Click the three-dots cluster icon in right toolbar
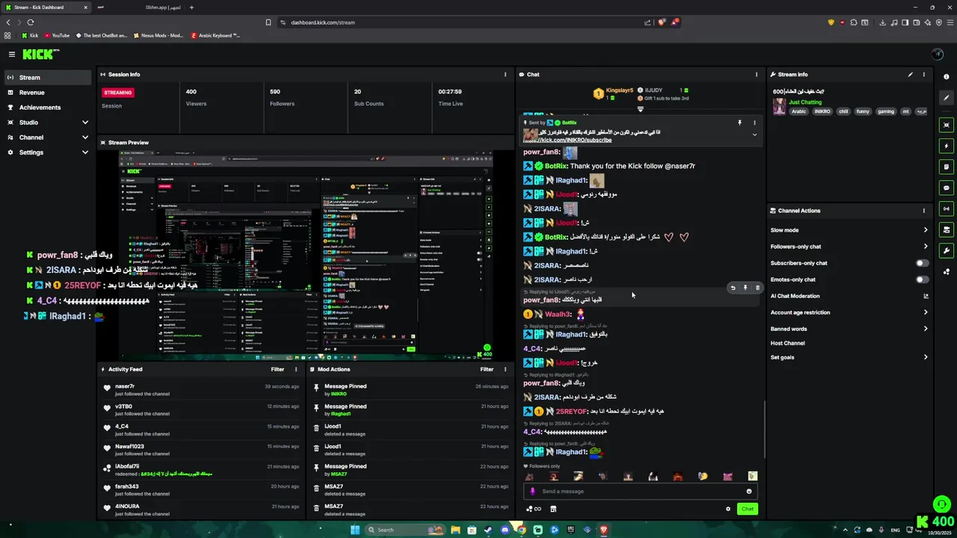Screen dimensions: 957x538 [x=947, y=271]
